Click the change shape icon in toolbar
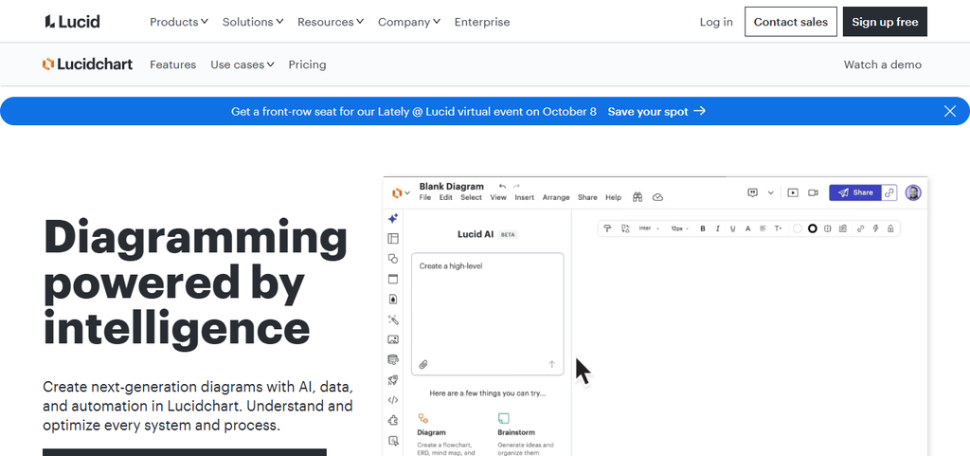 pyautogui.click(x=625, y=228)
